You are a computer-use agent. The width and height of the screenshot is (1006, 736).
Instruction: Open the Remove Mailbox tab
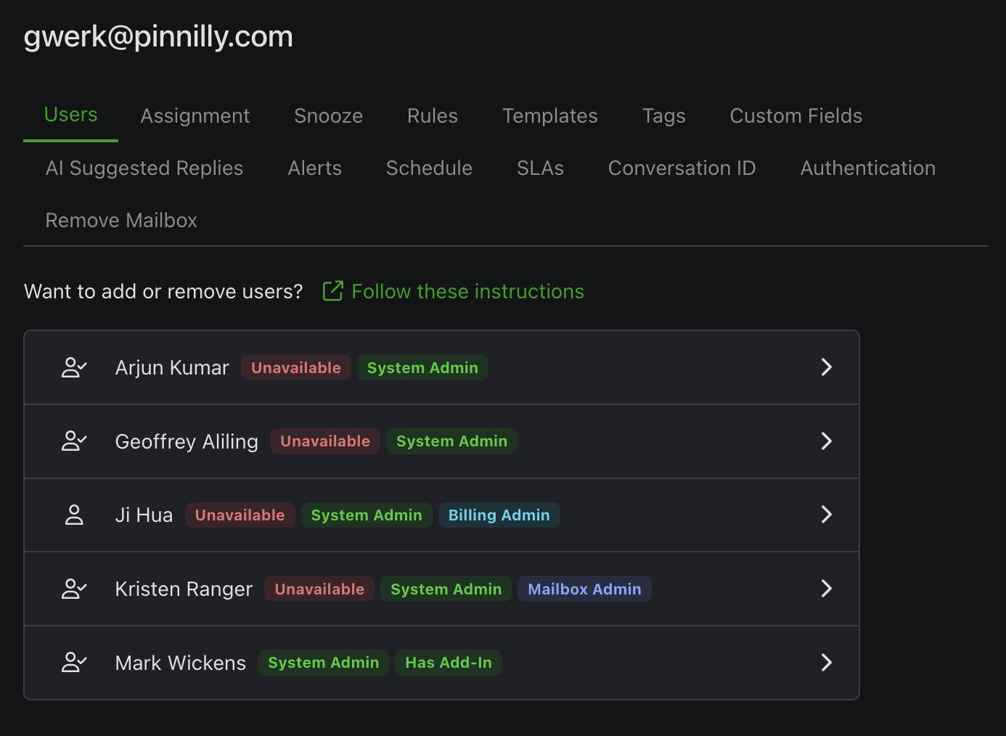(x=121, y=221)
